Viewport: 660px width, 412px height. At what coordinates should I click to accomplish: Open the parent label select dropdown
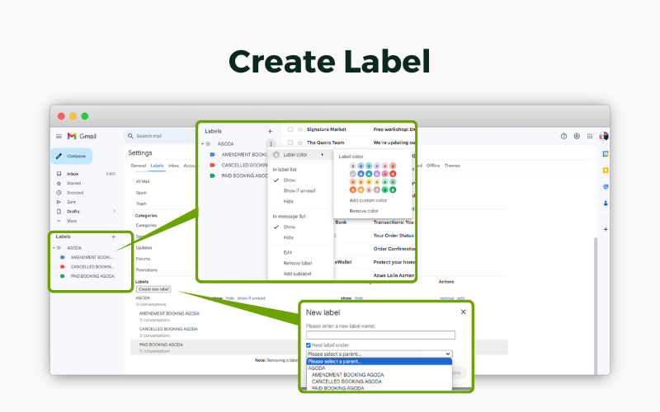point(379,353)
